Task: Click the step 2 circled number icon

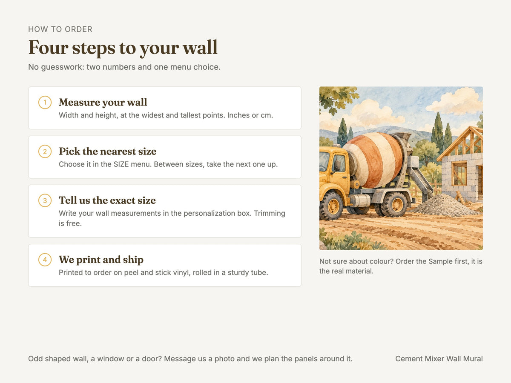Action: (45, 151)
